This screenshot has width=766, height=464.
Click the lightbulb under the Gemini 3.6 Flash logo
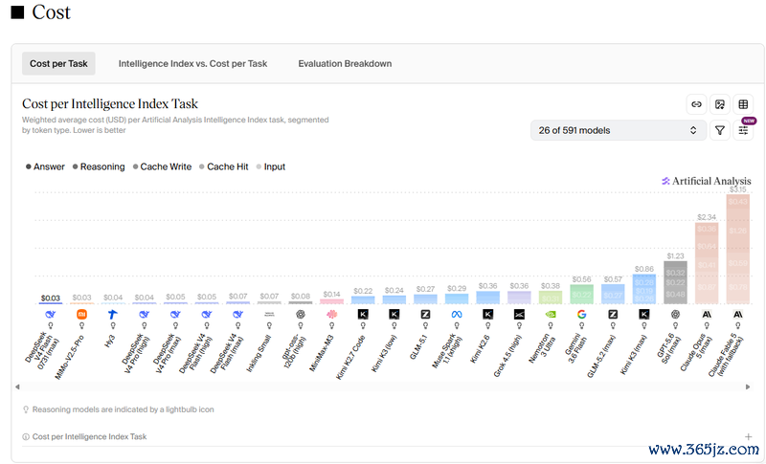tap(582, 326)
